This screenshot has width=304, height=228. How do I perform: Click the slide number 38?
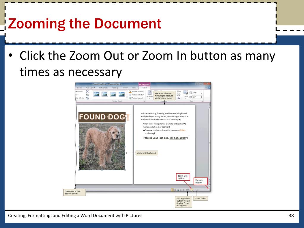(x=291, y=216)
